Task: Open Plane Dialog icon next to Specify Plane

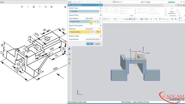Action: pyautogui.click(x=95, y=22)
